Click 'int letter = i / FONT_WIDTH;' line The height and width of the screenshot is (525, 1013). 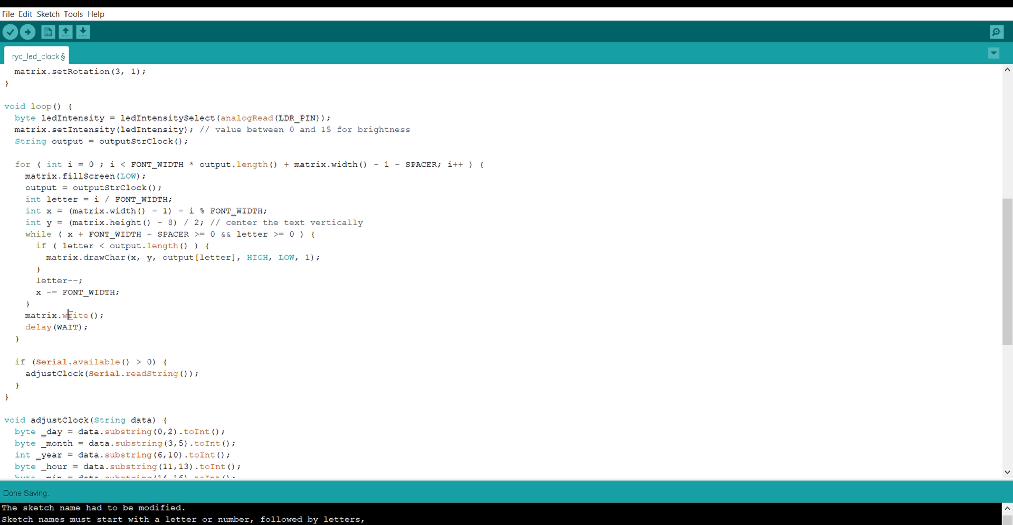click(x=99, y=199)
